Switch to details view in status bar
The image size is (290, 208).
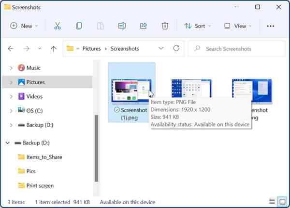tap(272, 202)
